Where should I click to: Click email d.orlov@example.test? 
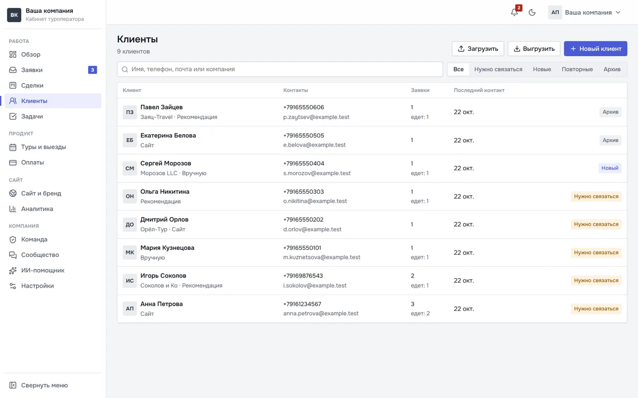coord(312,229)
